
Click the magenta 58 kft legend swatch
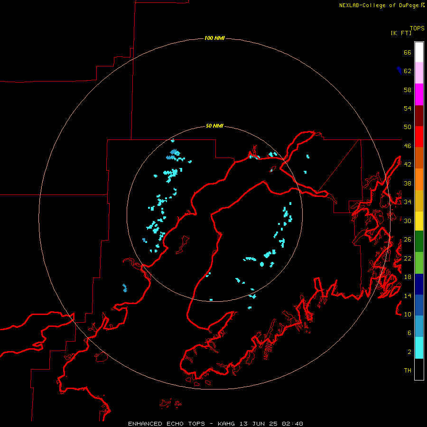[419, 94]
